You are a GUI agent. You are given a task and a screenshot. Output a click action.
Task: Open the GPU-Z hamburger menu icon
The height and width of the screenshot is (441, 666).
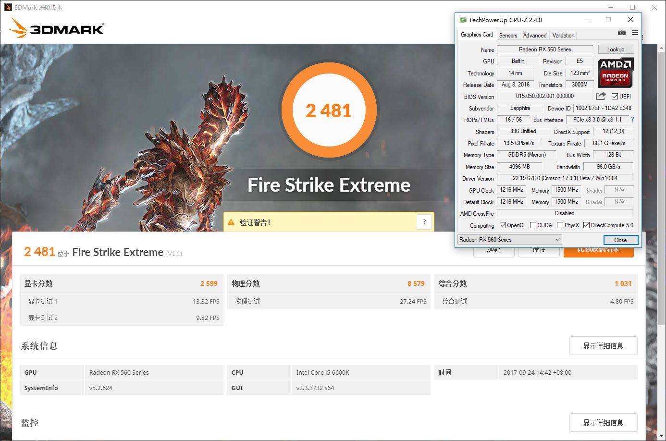click(635, 33)
